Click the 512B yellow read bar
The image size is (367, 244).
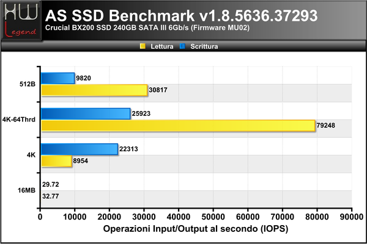click(94, 90)
